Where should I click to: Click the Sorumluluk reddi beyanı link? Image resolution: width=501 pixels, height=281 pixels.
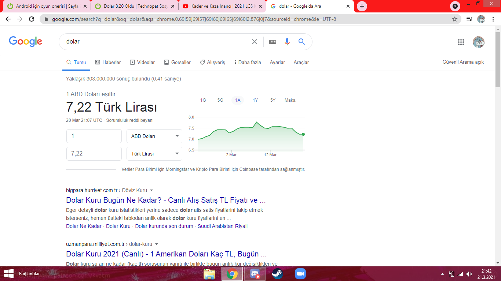pyautogui.click(x=130, y=120)
